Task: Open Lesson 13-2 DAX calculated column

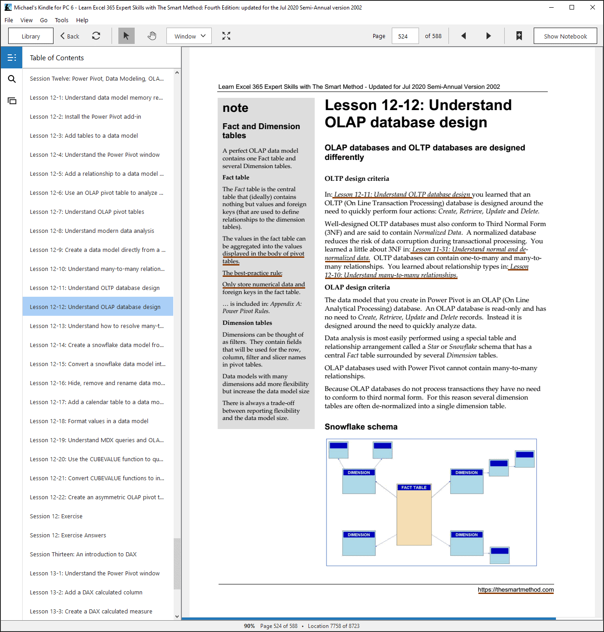Action: [98, 592]
